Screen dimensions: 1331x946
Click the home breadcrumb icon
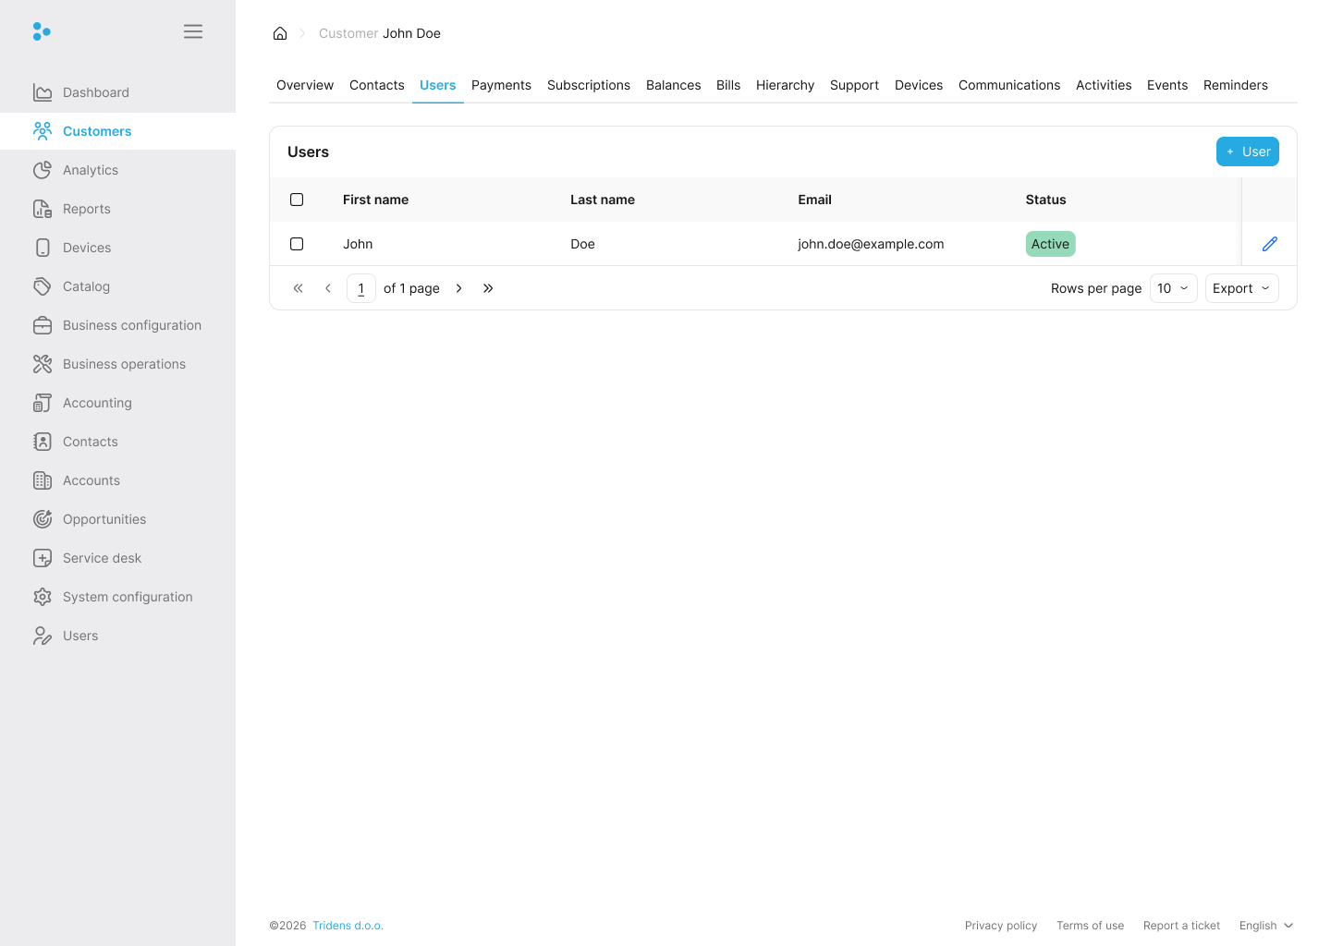click(280, 33)
